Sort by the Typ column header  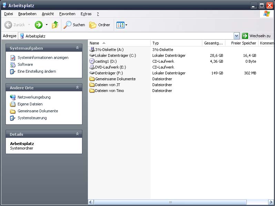[176, 43]
